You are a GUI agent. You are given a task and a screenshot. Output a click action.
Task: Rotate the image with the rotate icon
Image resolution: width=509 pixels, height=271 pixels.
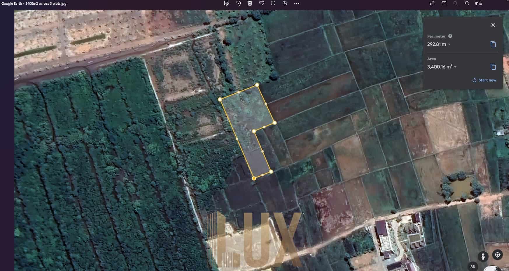238,3
